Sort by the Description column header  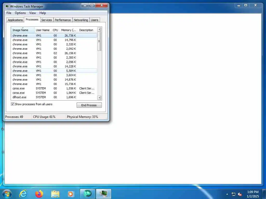click(x=87, y=30)
